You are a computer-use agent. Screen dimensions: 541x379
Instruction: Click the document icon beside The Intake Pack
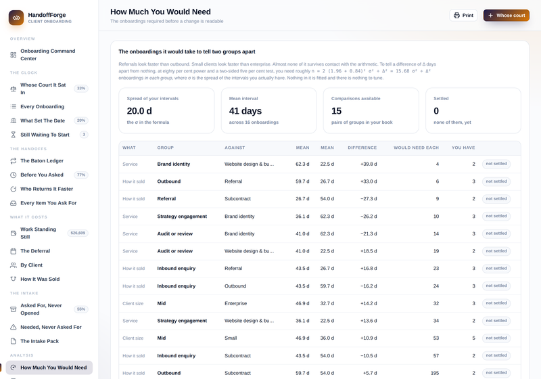[13, 341]
